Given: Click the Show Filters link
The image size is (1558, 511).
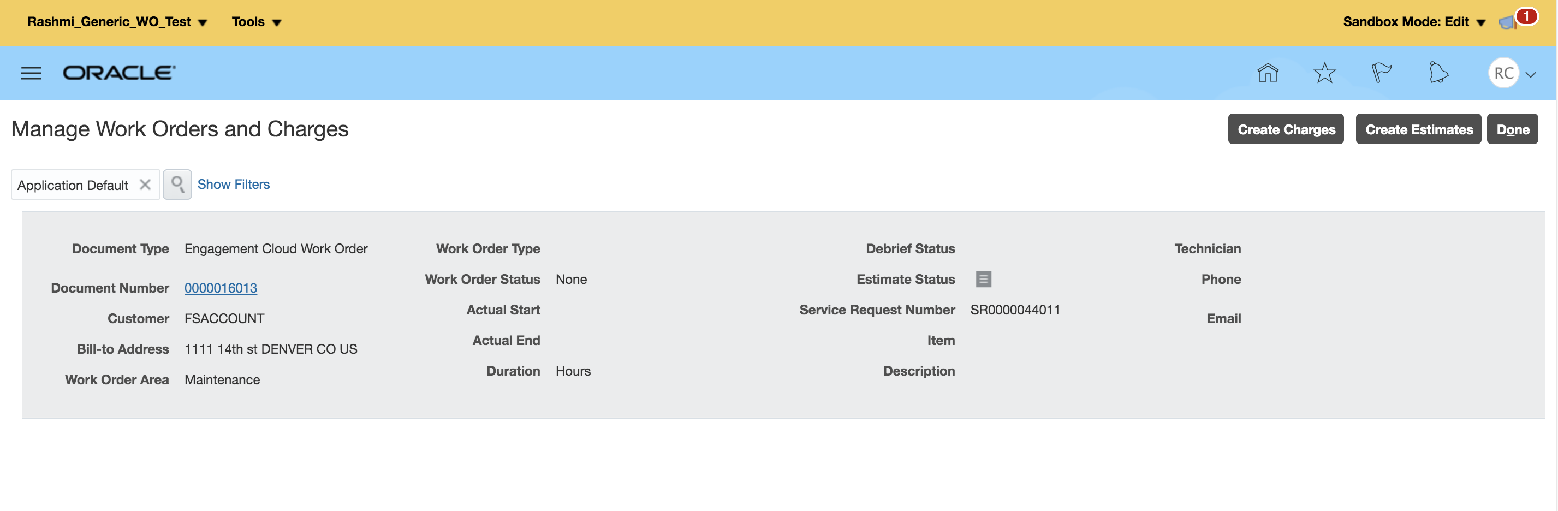Looking at the screenshot, I should click(234, 184).
